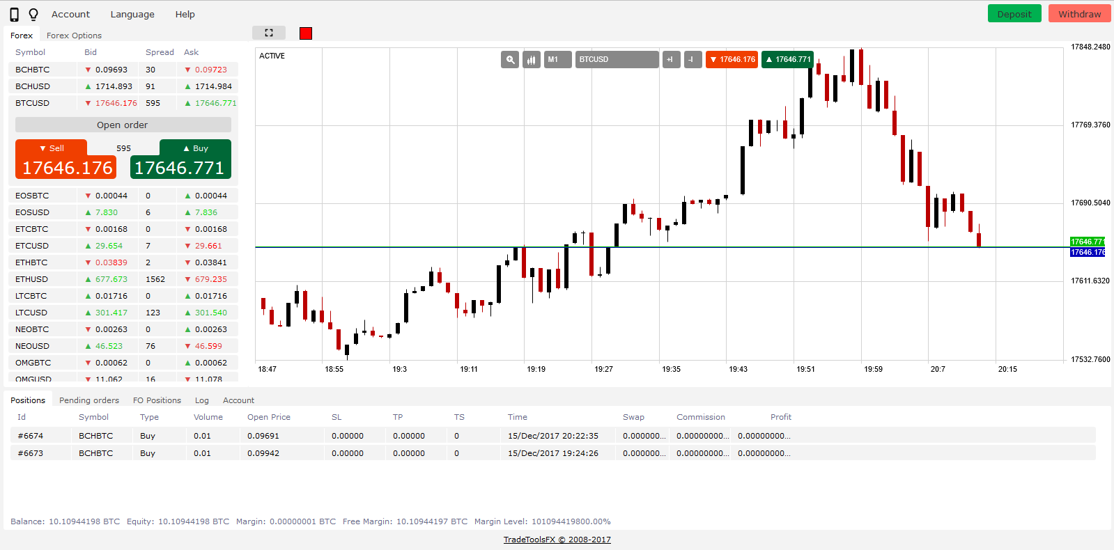Click the red sell price button on chart
Image resolution: width=1114 pixels, height=550 pixels.
tap(732, 60)
